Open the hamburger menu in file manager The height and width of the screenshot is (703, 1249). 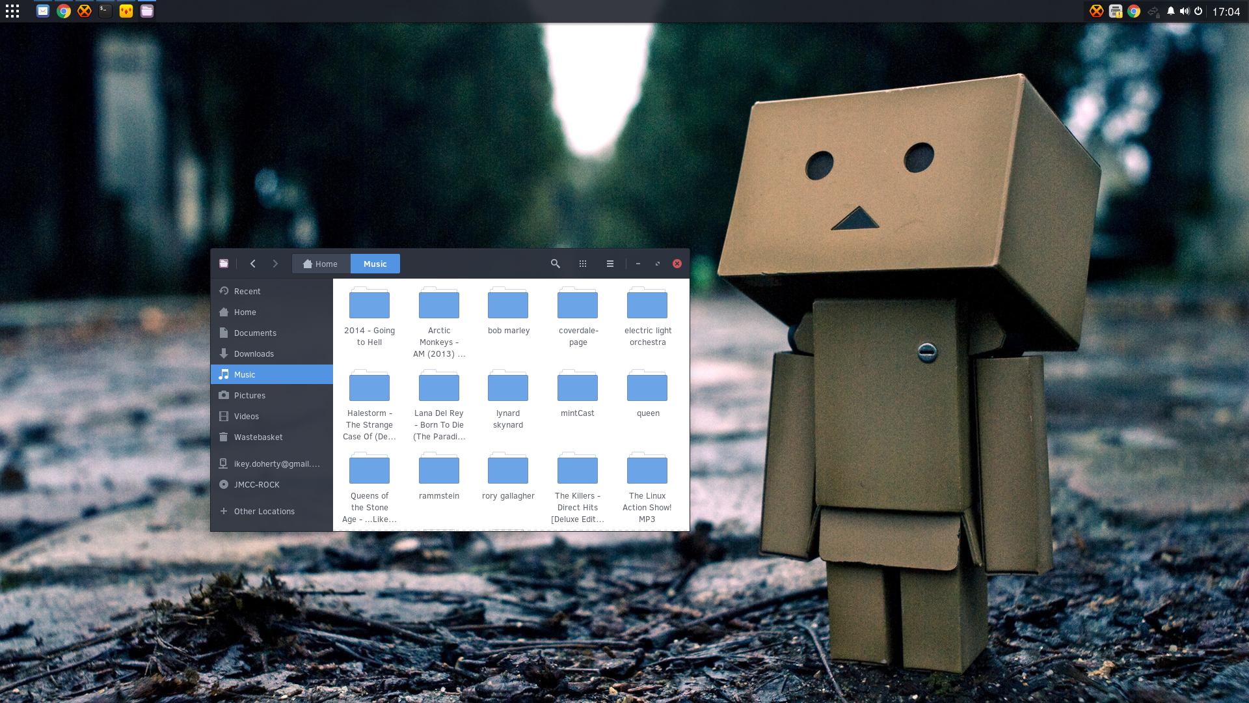coord(610,264)
